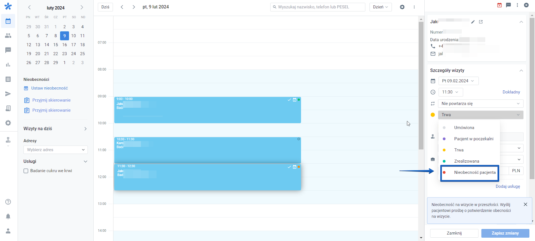This screenshot has width=535, height=241.
Task: Open the notifications bell icon
Action: tap(8, 216)
